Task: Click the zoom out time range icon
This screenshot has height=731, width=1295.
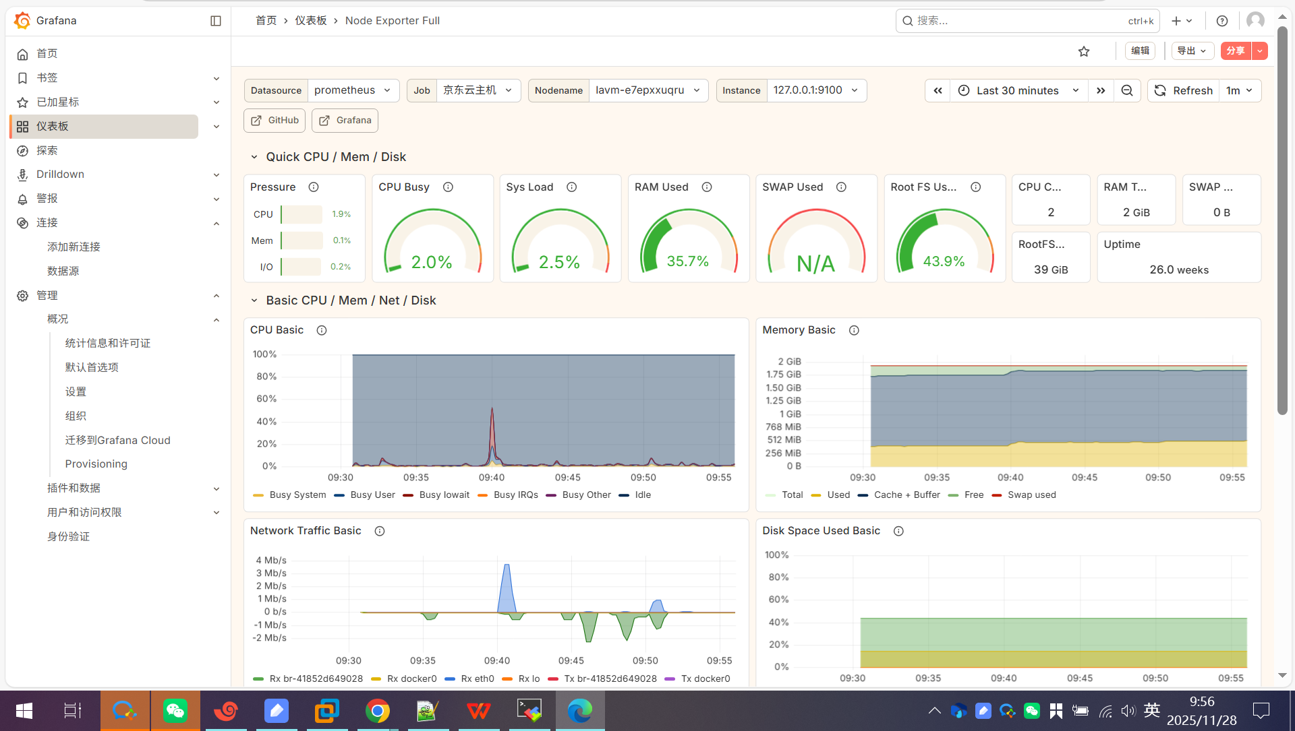Action: point(1127,90)
